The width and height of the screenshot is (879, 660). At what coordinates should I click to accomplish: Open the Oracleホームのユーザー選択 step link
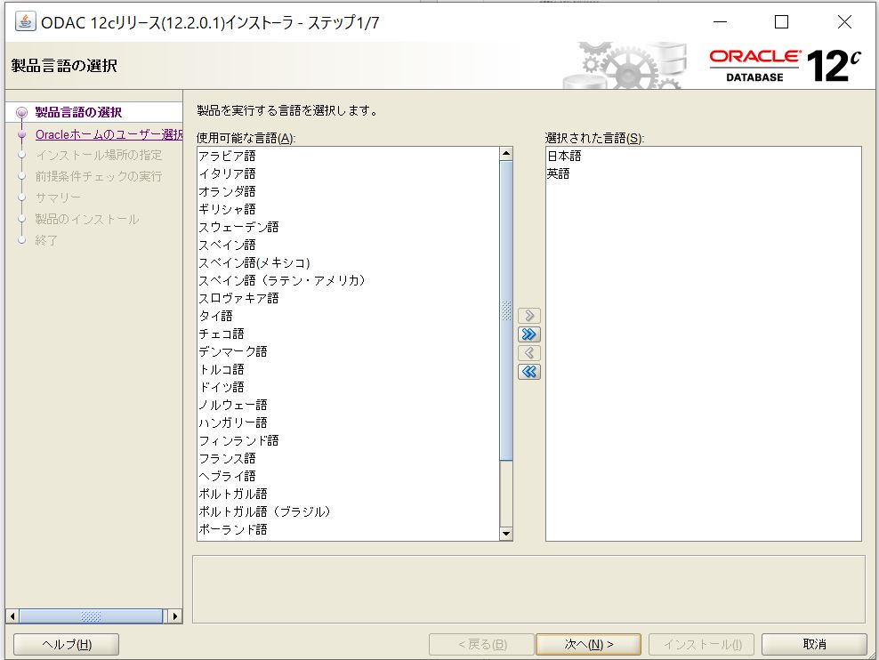point(109,134)
